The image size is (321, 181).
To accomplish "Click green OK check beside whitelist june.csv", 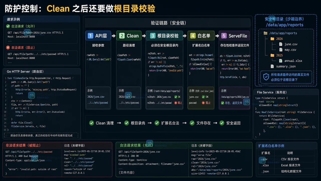I will click(x=203, y=97).
